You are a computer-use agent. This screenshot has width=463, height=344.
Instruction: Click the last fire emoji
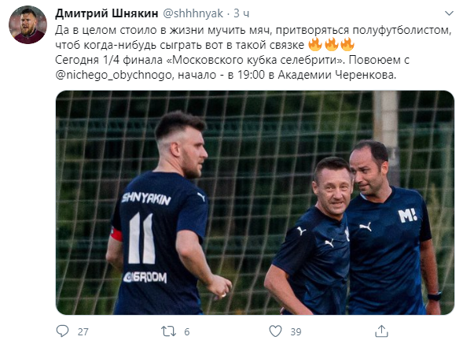(347, 45)
